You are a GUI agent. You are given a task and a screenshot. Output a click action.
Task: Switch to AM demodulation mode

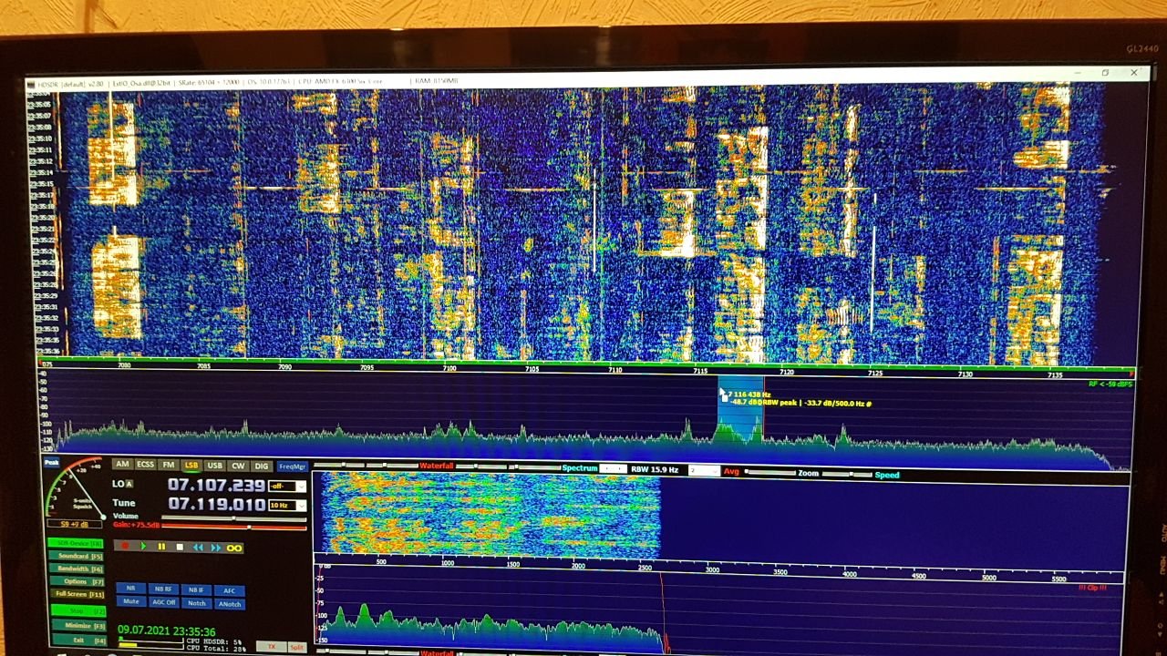(x=121, y=465)
